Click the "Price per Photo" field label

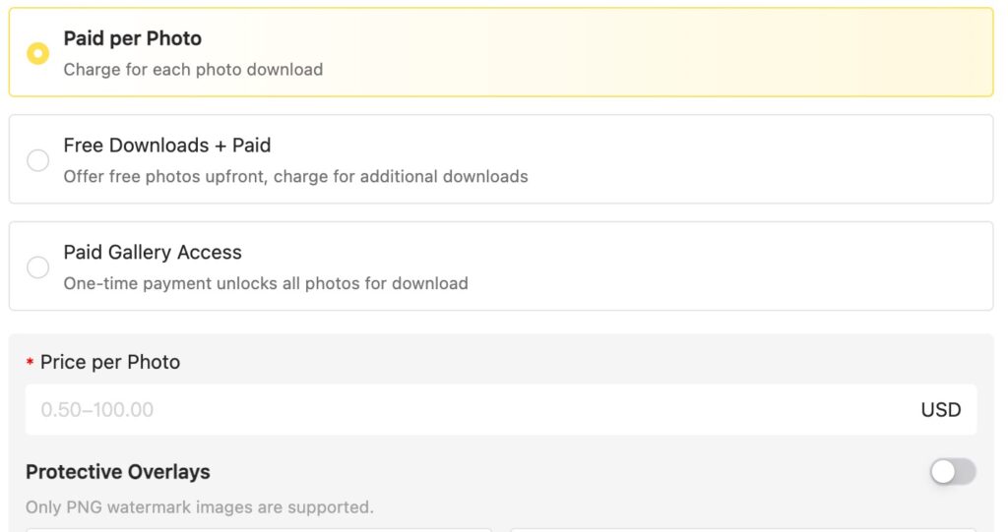coord(110,362)
